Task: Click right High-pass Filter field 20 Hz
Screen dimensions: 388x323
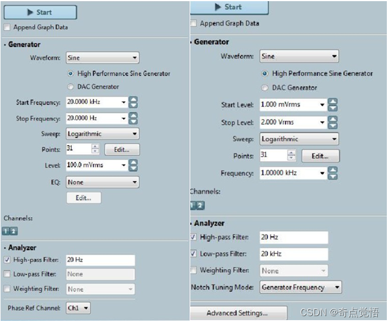Action: [294, 237]
